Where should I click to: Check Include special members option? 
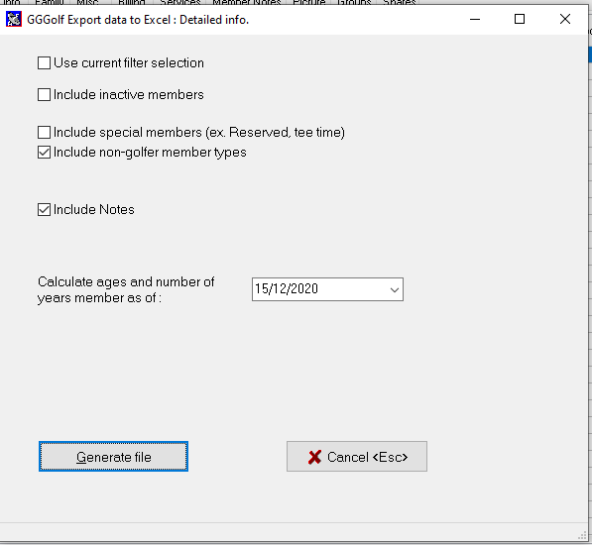click(x=45, y=133)
